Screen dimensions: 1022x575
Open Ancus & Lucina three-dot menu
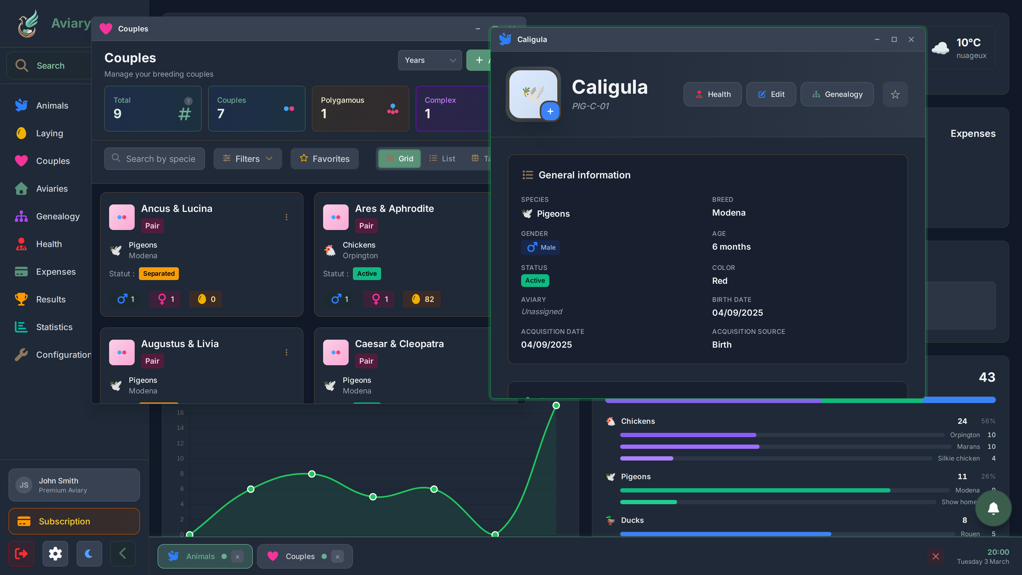tap(286, 217)
